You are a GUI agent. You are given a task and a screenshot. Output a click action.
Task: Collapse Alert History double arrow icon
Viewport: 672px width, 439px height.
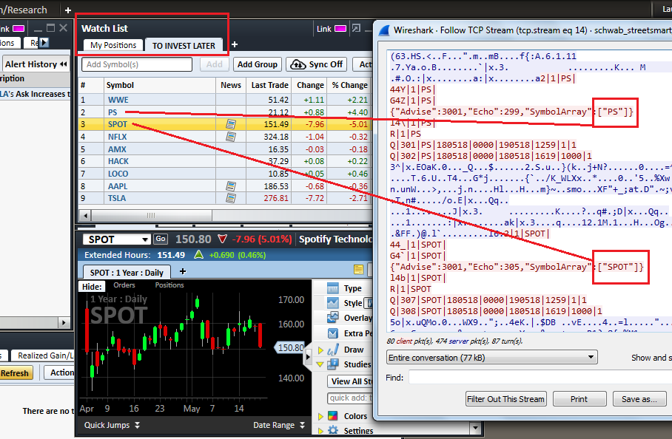point(64,64)
